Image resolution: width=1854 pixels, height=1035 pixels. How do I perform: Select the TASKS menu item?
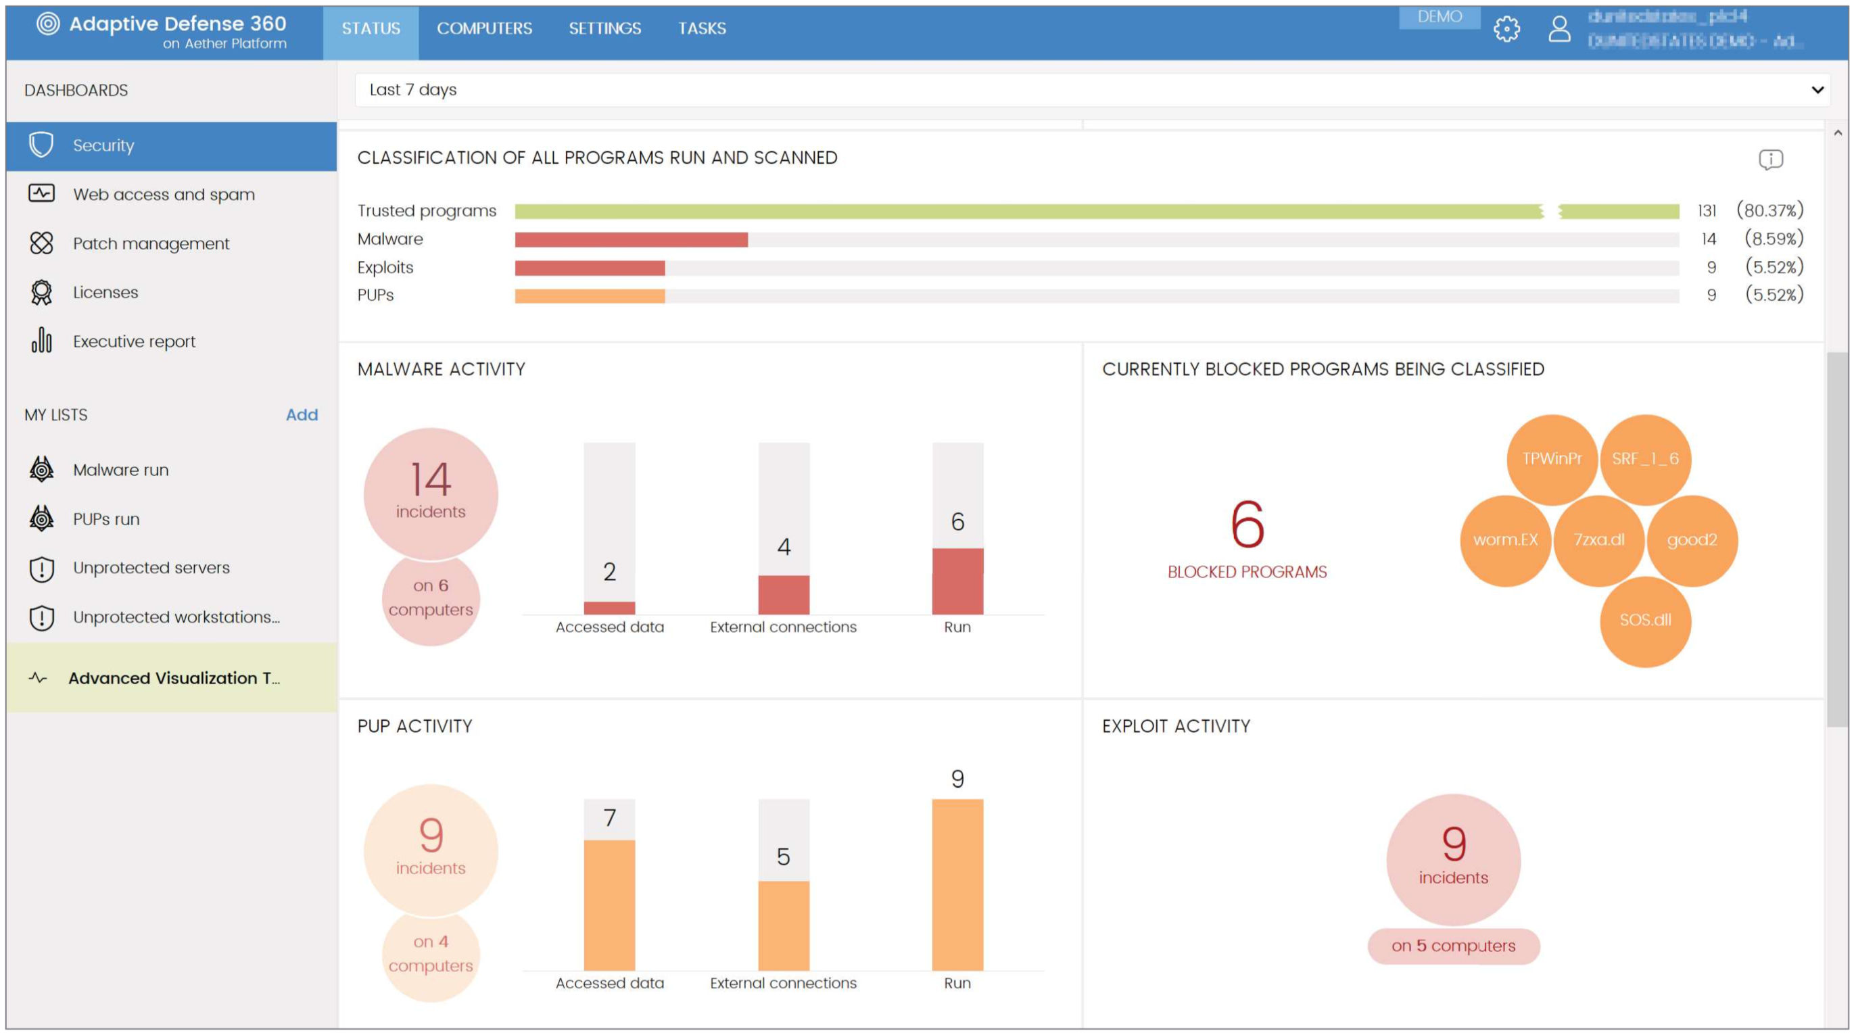pyautogui.click(x=700, y=28)
